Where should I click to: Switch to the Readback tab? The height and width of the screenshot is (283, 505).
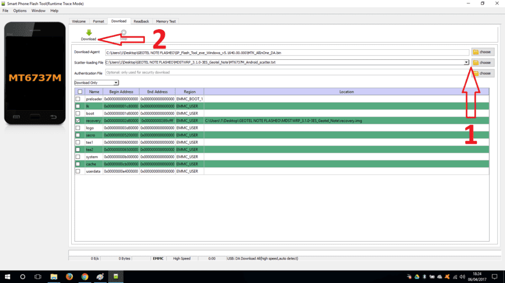(x=141, y=21)
